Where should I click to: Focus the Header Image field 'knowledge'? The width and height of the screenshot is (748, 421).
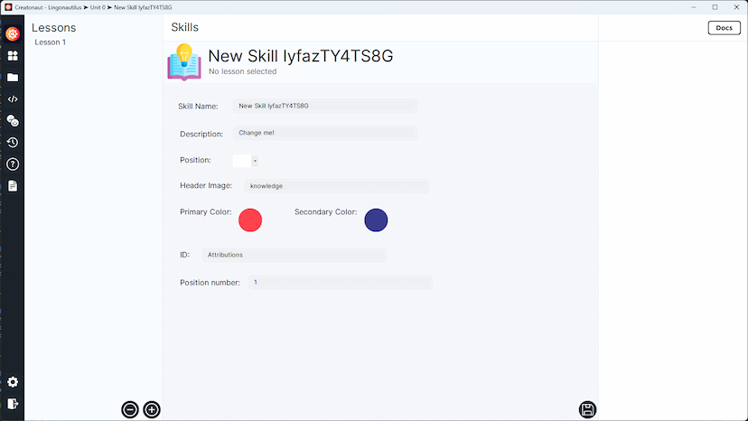337,186
